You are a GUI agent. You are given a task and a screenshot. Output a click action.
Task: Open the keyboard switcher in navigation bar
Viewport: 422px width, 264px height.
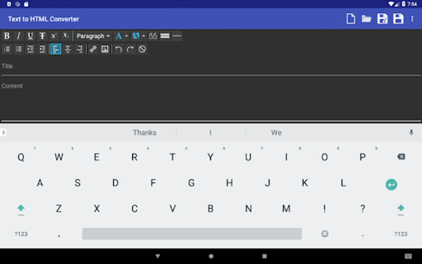click(x=408, y=256)
